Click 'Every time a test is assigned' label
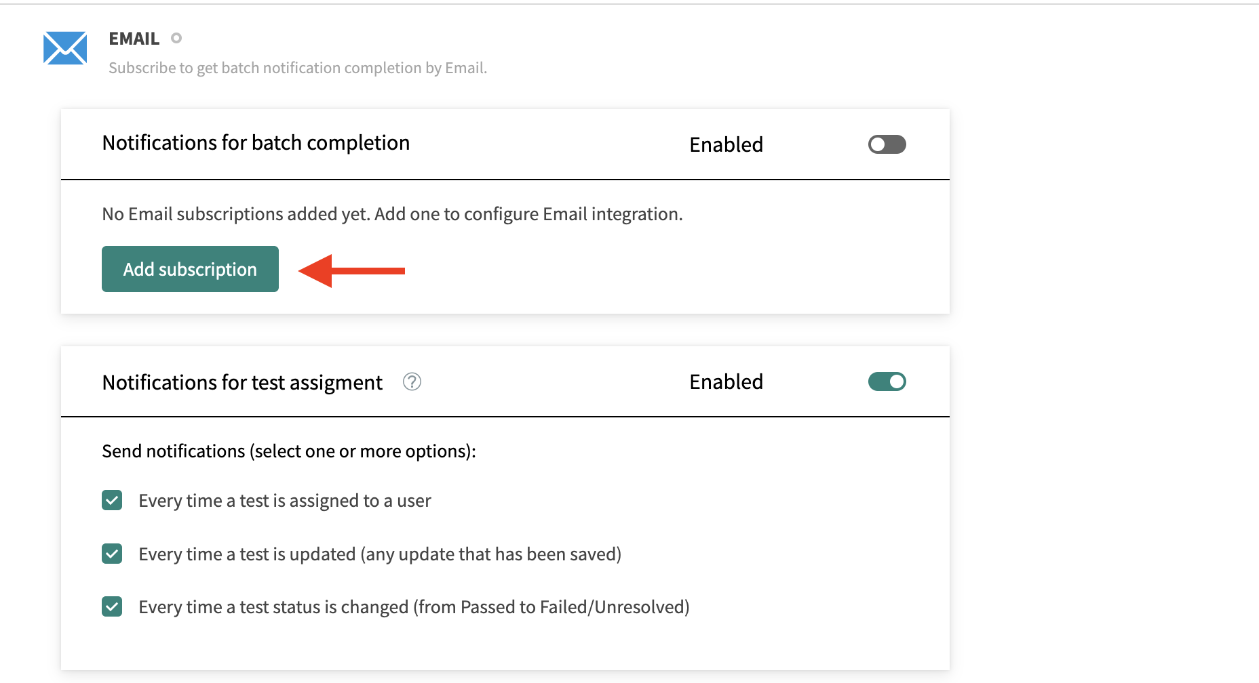 point(285,501)
